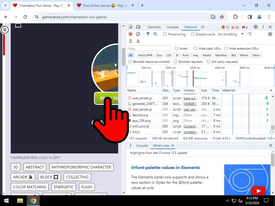This screenshot has height=206, width=275.
Task: Open the ARCADE tag link
Action: tap(23, 177)
